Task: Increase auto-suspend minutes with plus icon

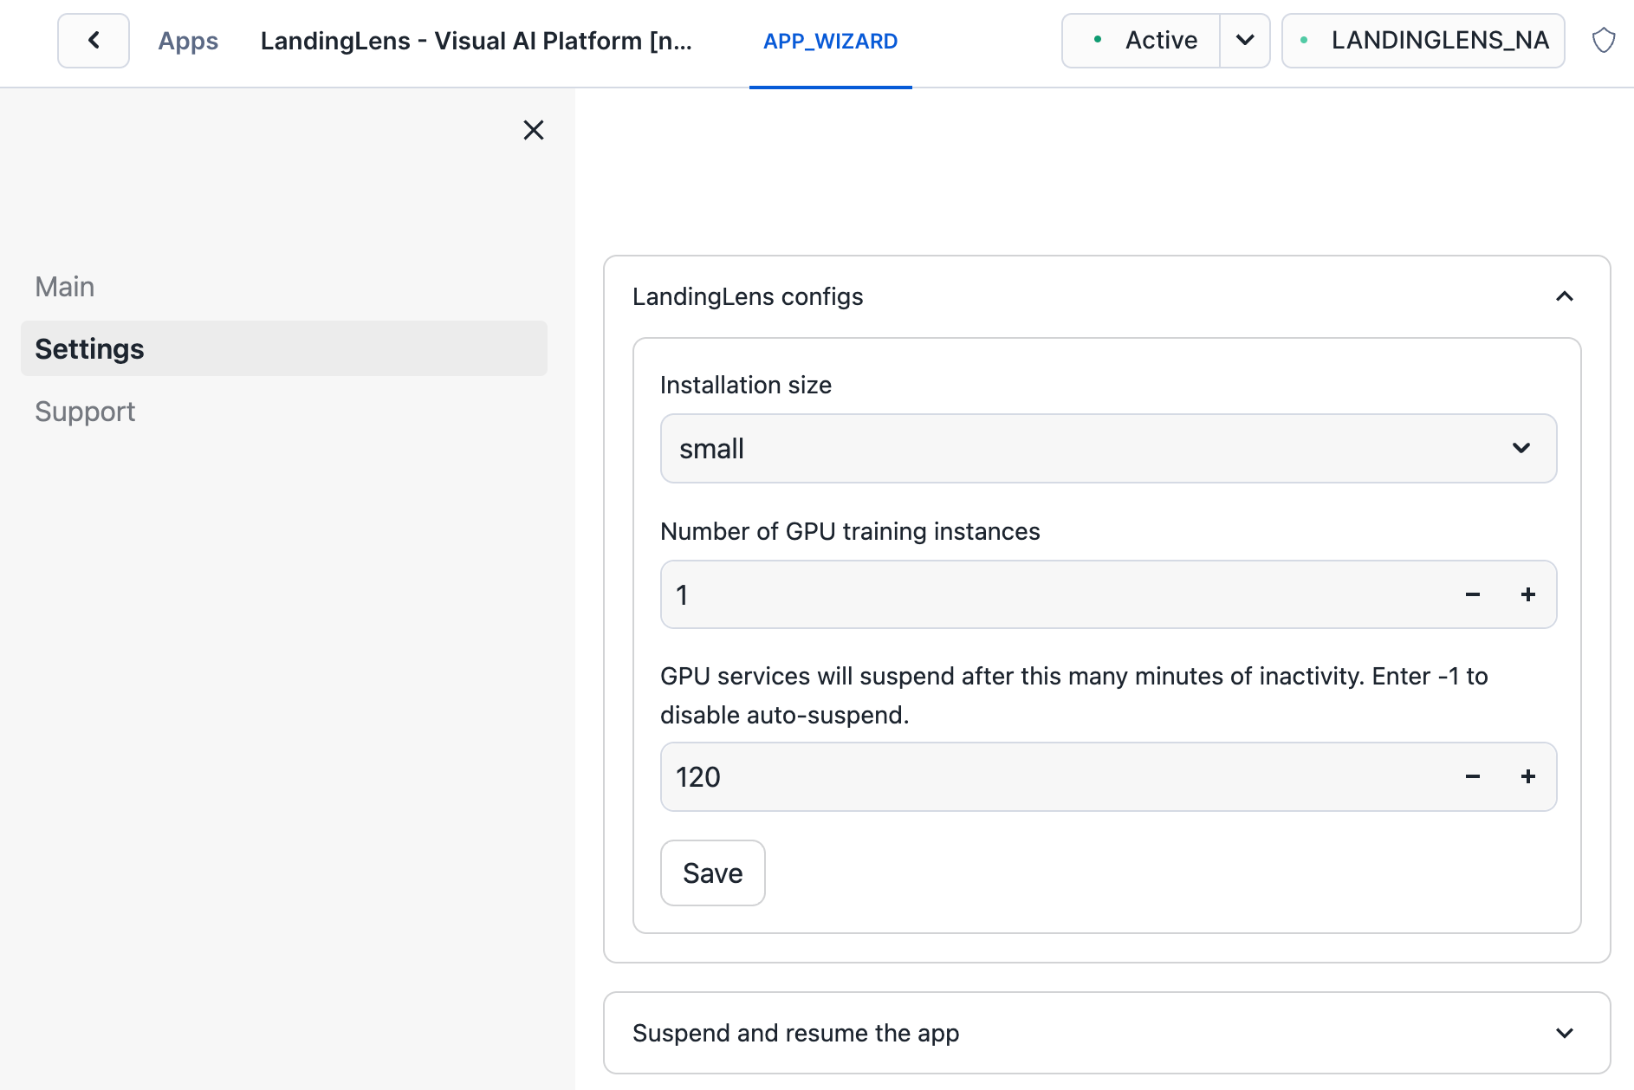Action: coord(1528,776)
